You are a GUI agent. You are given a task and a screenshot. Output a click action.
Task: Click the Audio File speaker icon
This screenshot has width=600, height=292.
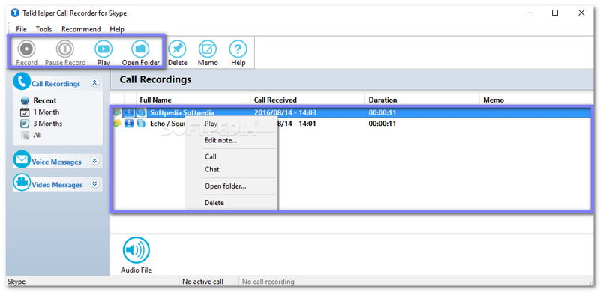click(x=136, y=250)
